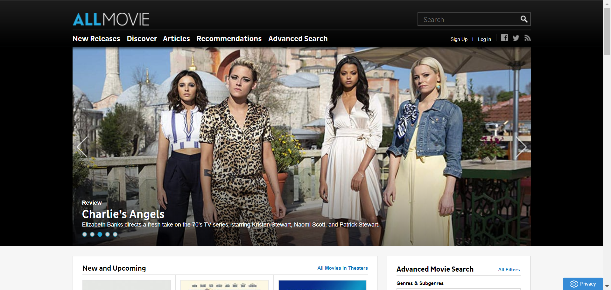
Task: Go to Advanced Search page
Action: point(298,39)
